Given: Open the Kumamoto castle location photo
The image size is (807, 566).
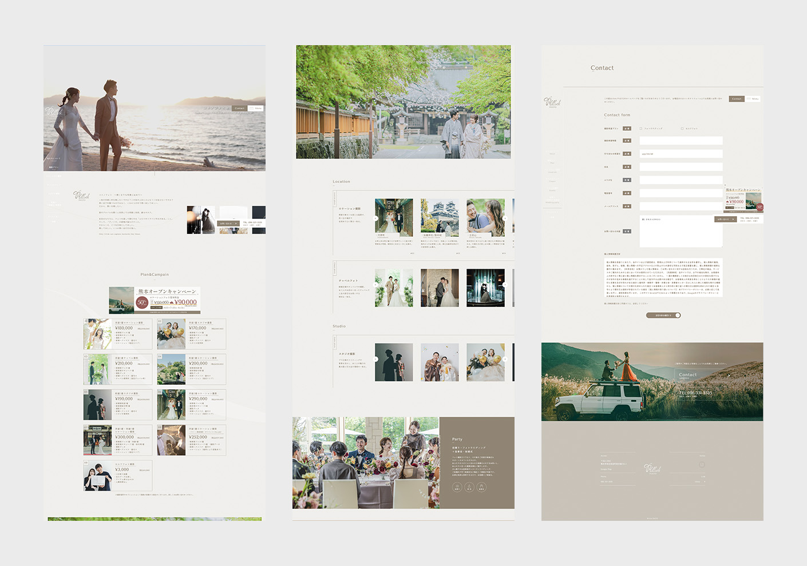Looking at the screenshot, I should pyautogui.click(x=440, y=217).
